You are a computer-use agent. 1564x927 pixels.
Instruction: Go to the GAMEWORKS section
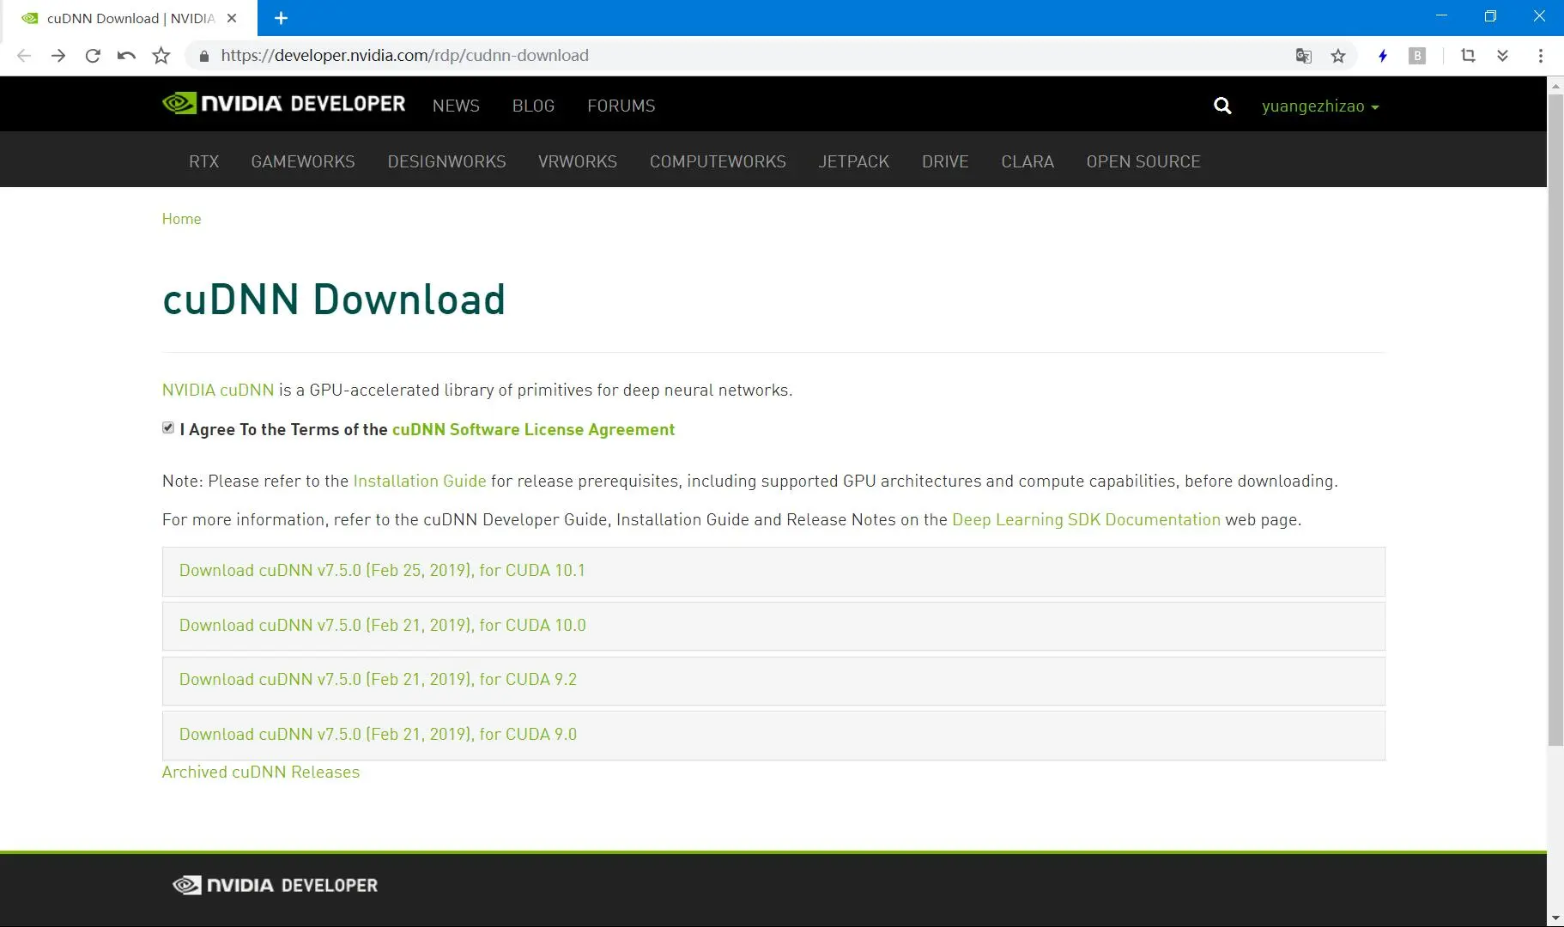point(303,161)
